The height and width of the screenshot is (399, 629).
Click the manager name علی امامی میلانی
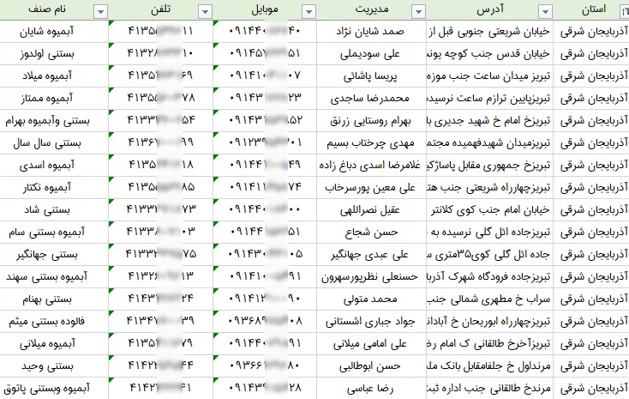coord(370,343)
